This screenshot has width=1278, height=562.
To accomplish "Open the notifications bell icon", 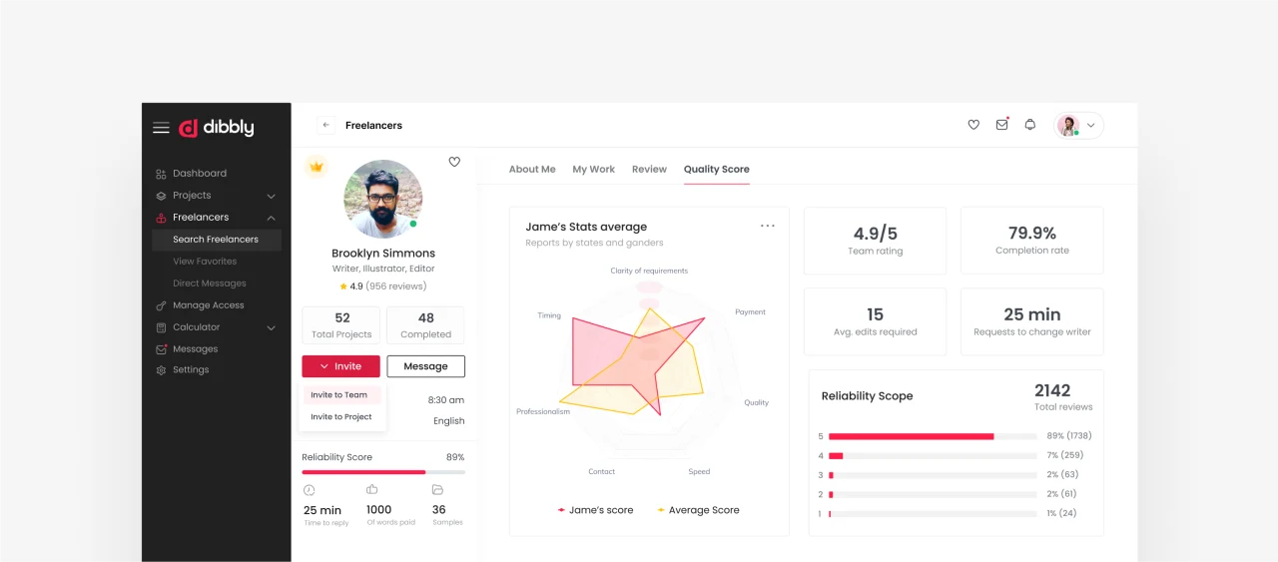I will [1030, 125].
